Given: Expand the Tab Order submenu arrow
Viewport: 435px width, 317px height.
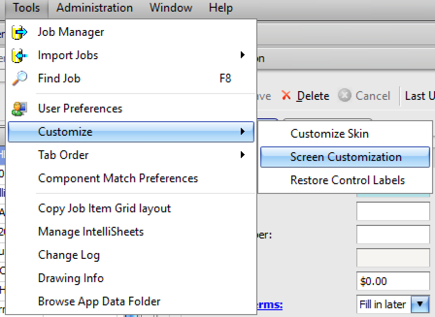Looking at the screenshot, I should [x=242, y=155].
